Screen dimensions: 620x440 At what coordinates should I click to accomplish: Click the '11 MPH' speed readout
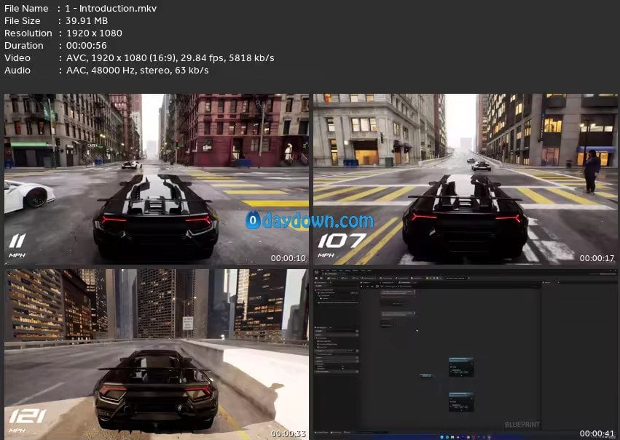pos(17,246)
